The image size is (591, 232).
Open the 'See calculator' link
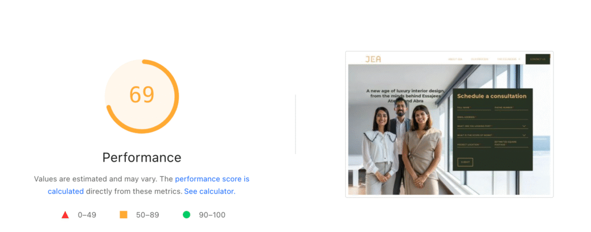209,191
